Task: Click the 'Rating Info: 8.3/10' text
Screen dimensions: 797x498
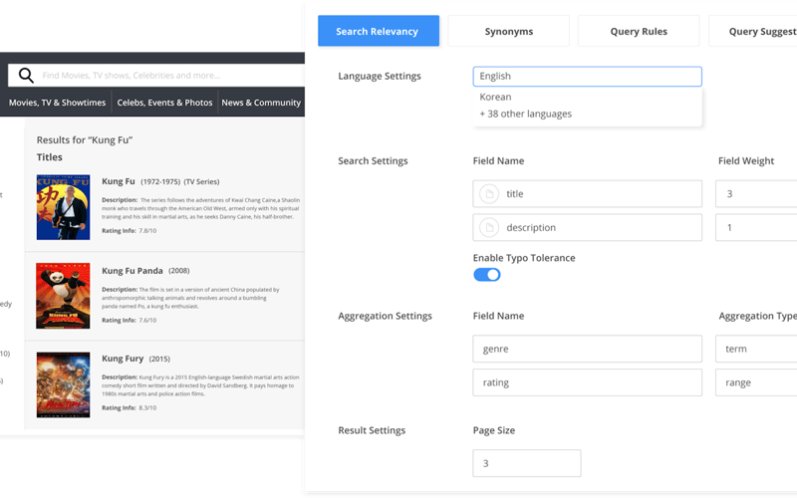Action: 130,408
